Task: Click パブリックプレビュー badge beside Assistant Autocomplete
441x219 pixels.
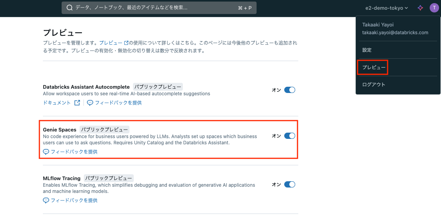Action: [x=158, y=86]
